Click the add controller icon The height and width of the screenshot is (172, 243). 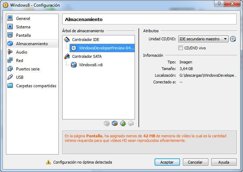pyautogui.click(x=123, y=124)
